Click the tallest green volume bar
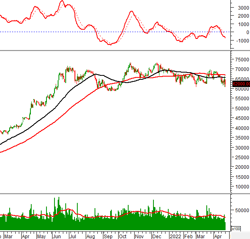 (x=58, y=209)
